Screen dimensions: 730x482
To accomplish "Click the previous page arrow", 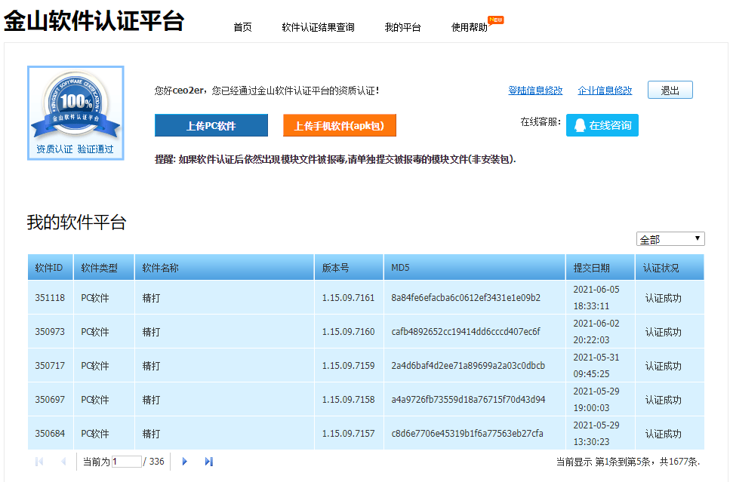I will pyautogui.click(x=63, y=462).
